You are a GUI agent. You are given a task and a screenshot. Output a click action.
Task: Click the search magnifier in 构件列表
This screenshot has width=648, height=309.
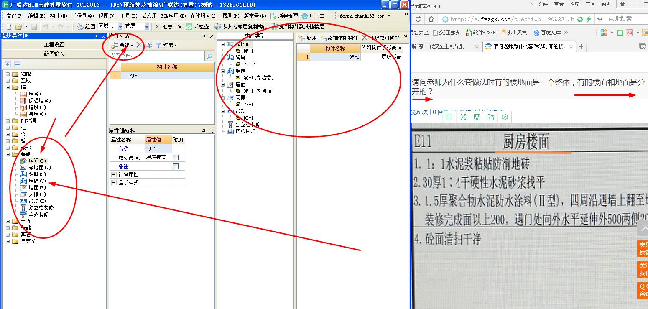(x=210, y=56)
